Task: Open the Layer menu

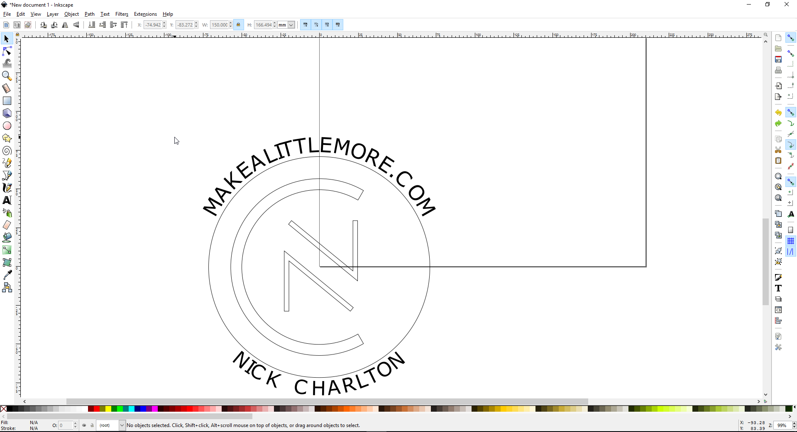Action: click(x=53, y=14)
